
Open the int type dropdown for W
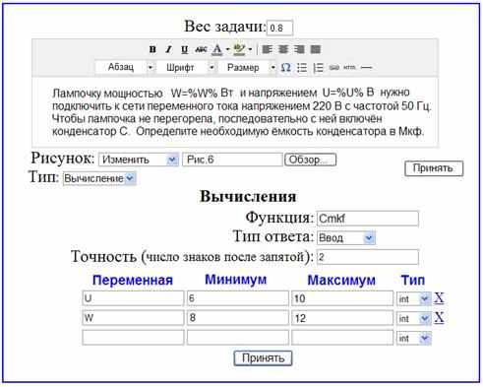pos(413,318)
